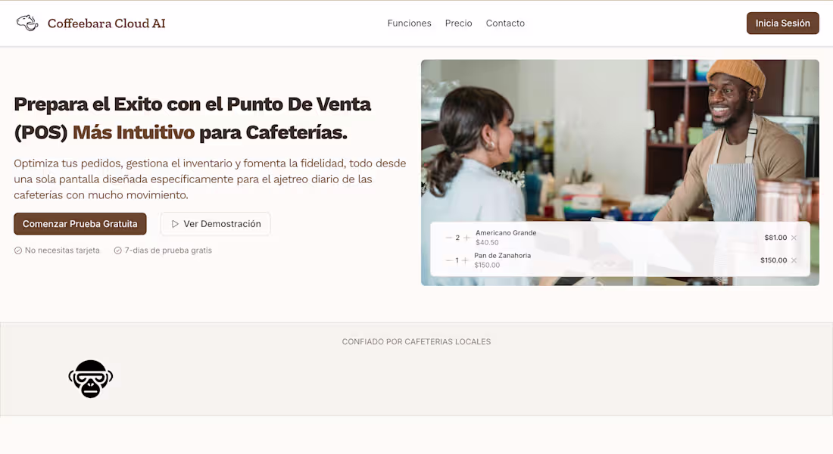Image resolution: width=833 pixels, height=454 pixels.
Task: Click the Coffeebara capybara logo icon
Action: tap(27, 23)
